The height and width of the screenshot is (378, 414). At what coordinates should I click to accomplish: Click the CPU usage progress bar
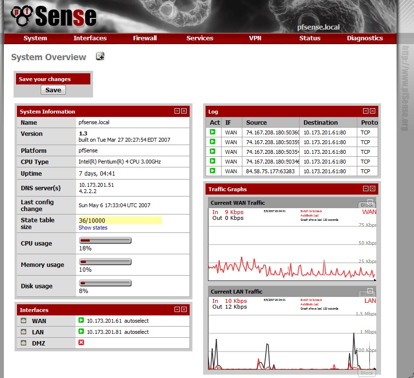105,240
